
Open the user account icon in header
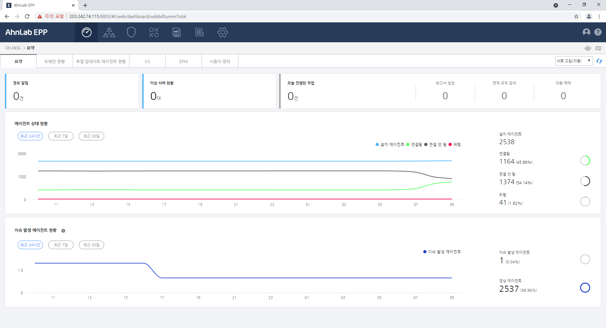click(586, 32)
